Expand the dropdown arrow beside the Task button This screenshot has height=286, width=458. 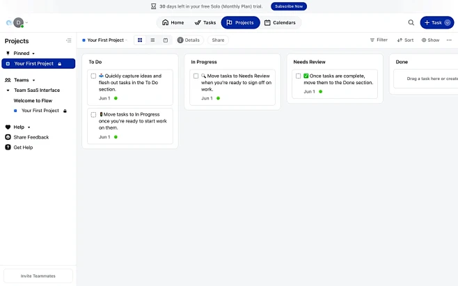click(x=448, y=22)
